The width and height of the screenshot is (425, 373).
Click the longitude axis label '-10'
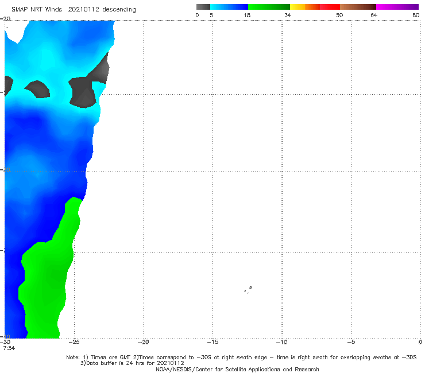pos(282,342)
